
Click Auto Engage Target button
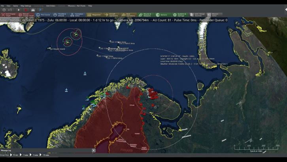pyautogui.click(x=9, y=15)
